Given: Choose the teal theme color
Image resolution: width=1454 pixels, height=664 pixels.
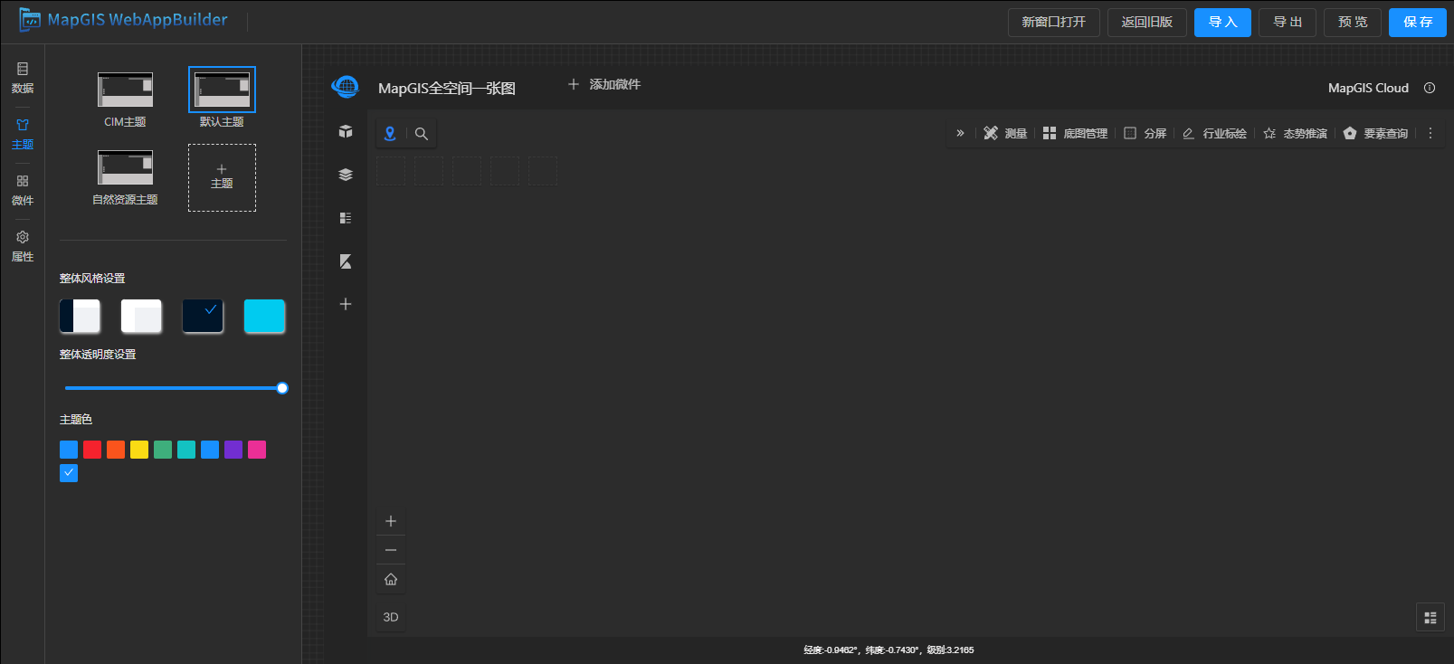Looking at the screenshot, I should (186, 450).
